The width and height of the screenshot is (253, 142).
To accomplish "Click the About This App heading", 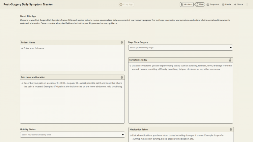I will point(28,16).
